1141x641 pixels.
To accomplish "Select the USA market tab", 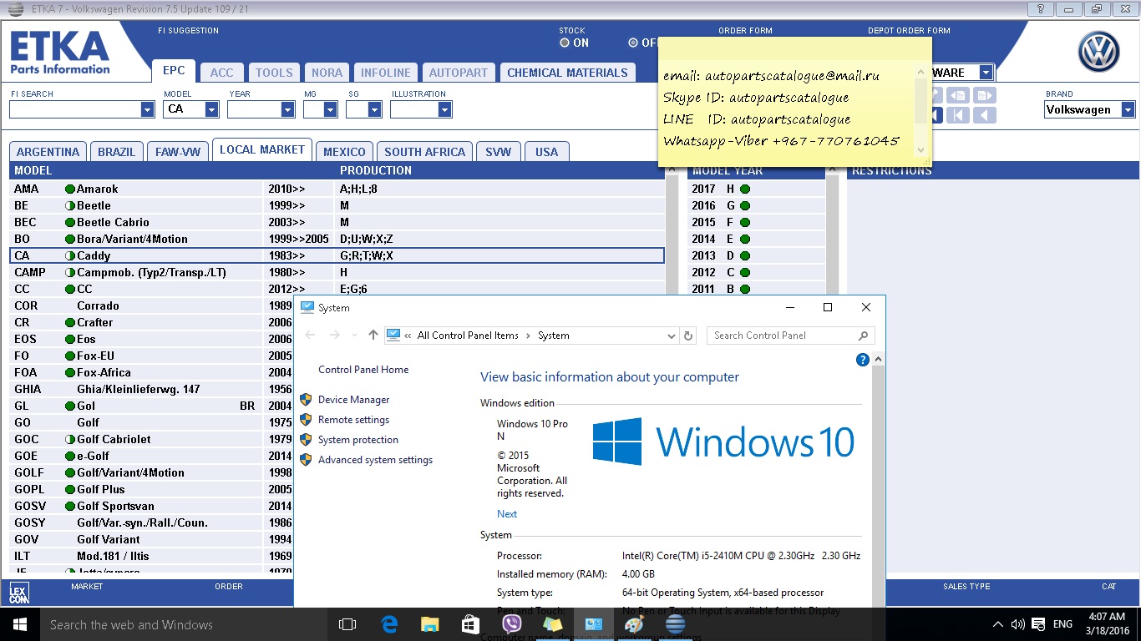I will 547,152.
